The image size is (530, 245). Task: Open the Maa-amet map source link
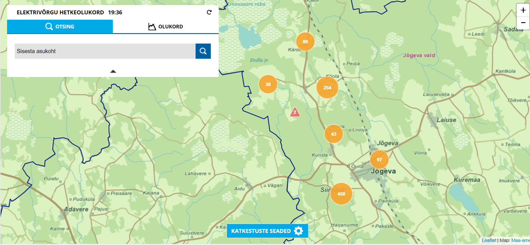click(x=520, y=240)
